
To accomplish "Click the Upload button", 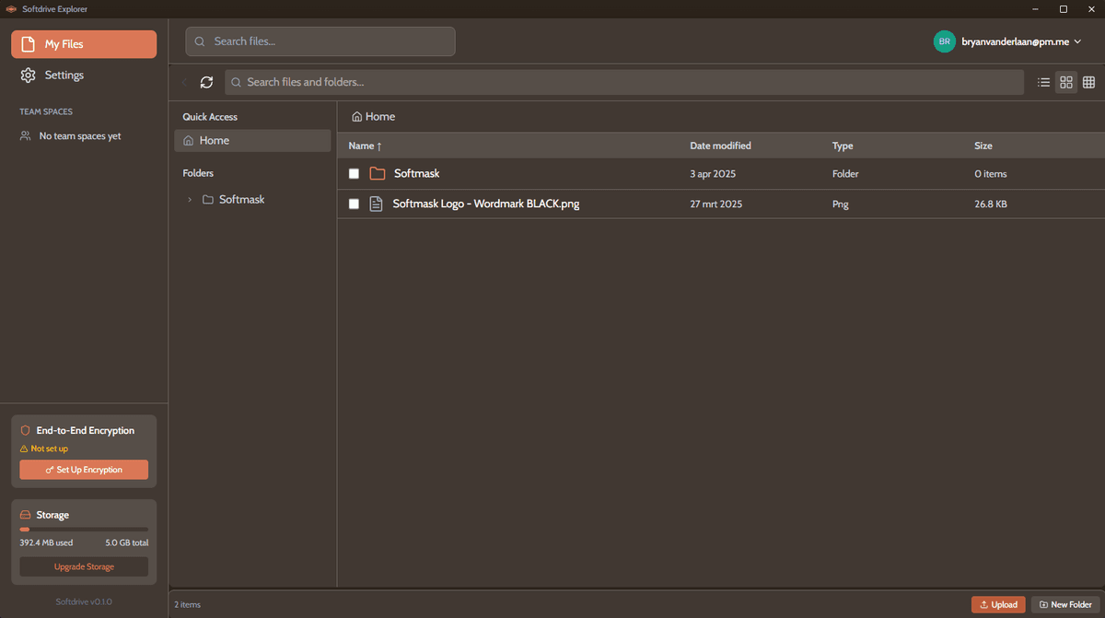I will click(x=998, y=604).
